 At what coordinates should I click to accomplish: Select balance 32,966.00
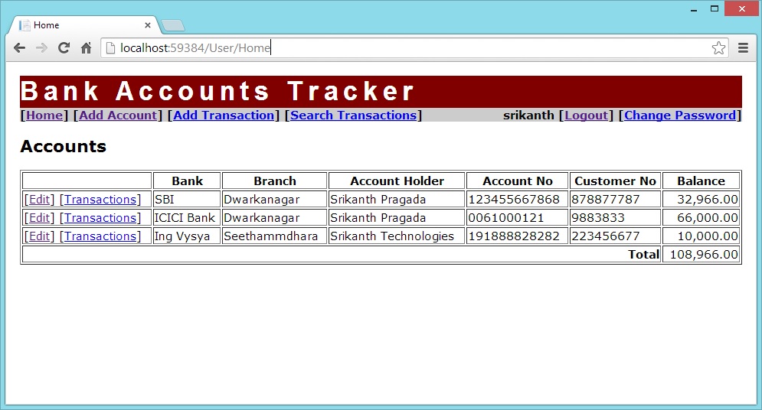pos(701,200)
